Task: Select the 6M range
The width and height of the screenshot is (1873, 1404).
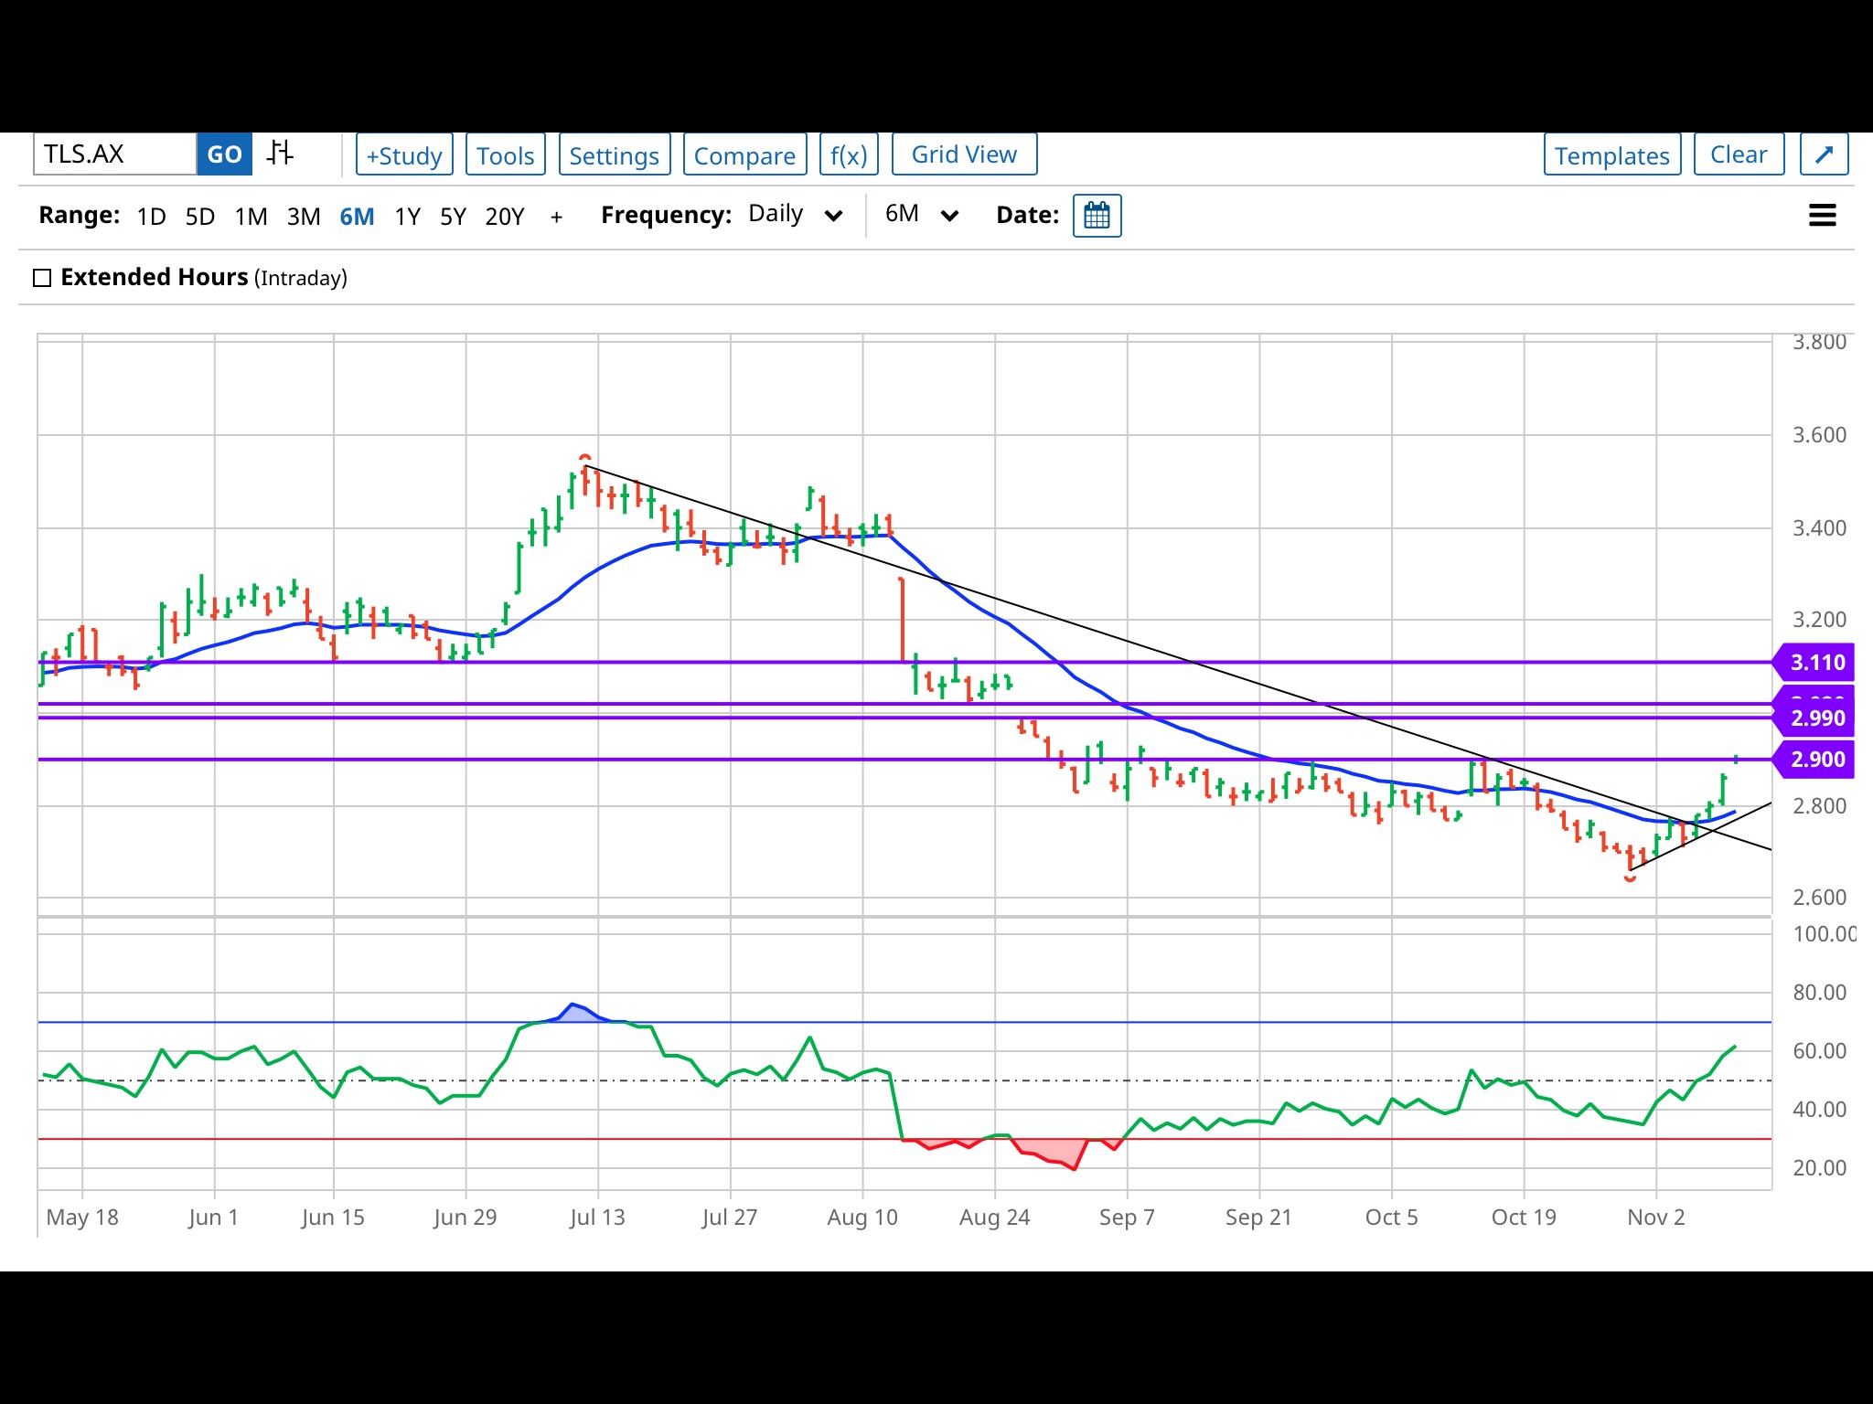Action: click(x=357, y=217)
